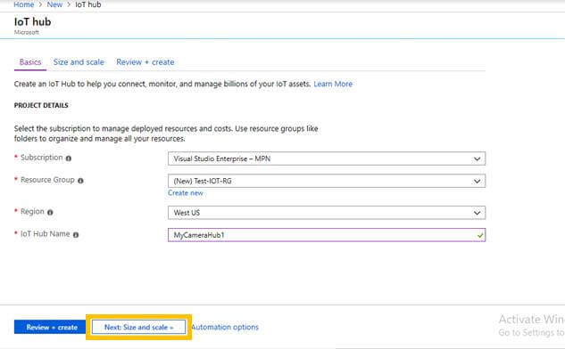This screenshot has height=349, width=565.
Task: Go to New in the breadcrumb
Action: 54,4
